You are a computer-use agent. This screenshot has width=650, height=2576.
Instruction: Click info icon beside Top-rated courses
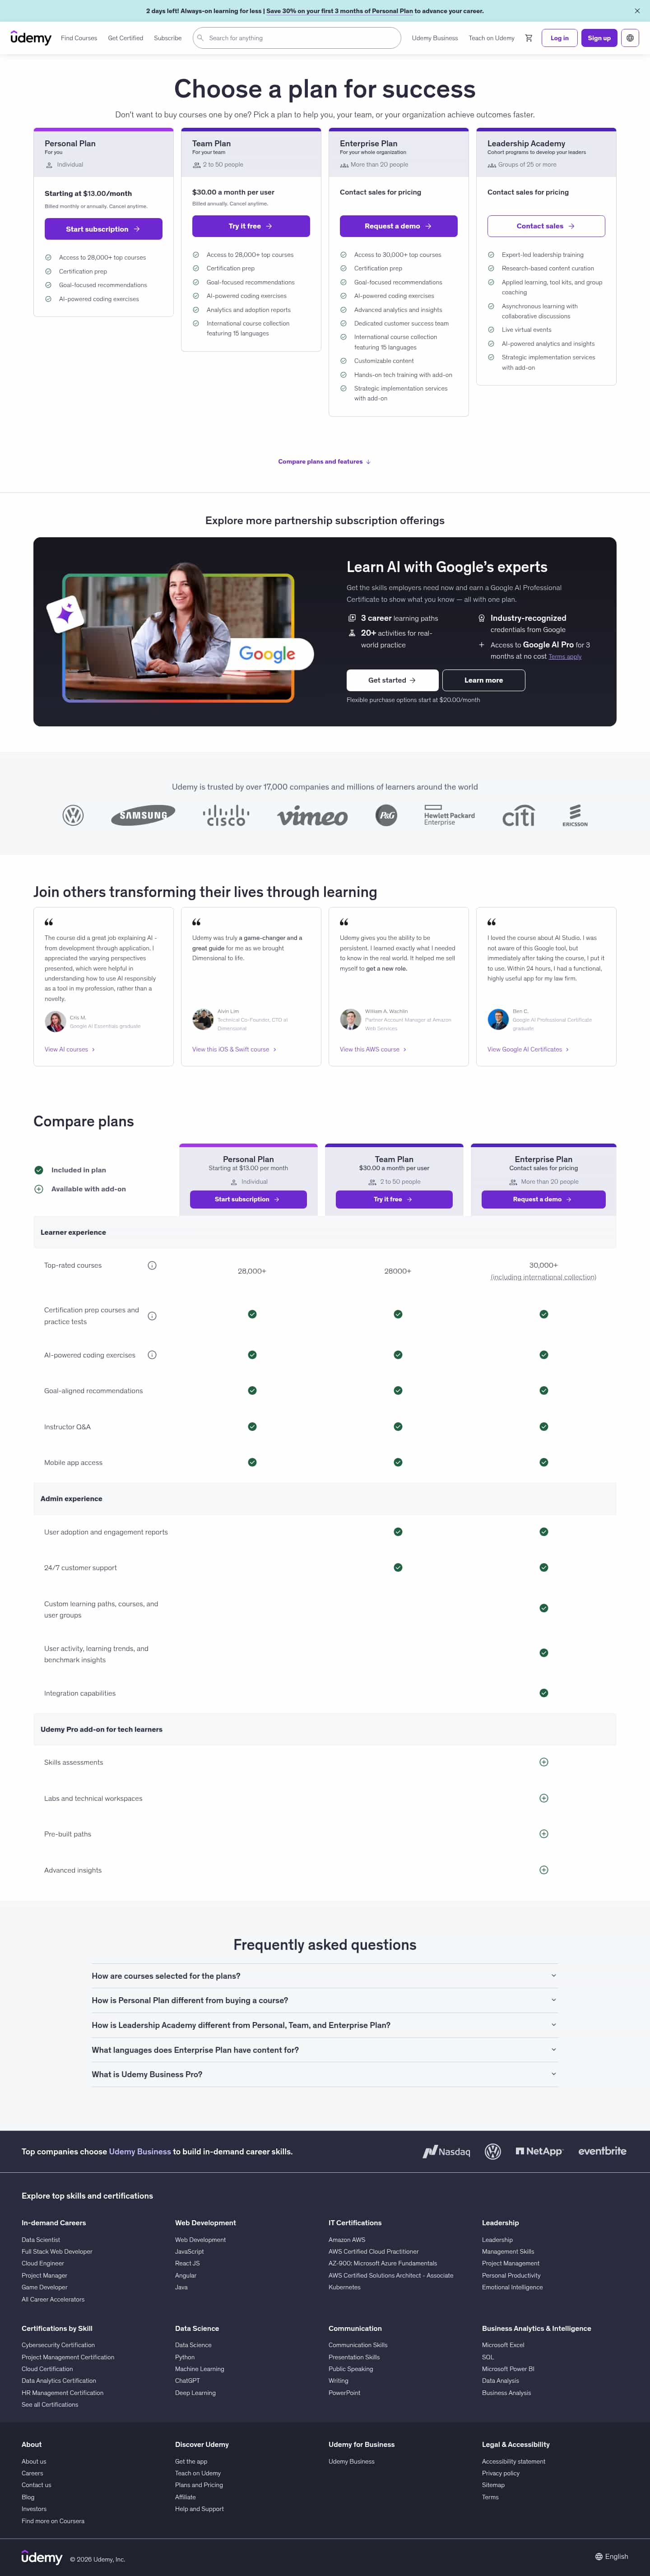click(x=152, y=1265)
